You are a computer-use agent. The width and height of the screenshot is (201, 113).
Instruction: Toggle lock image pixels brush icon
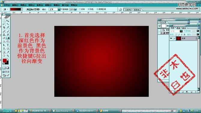coord(179,34)
